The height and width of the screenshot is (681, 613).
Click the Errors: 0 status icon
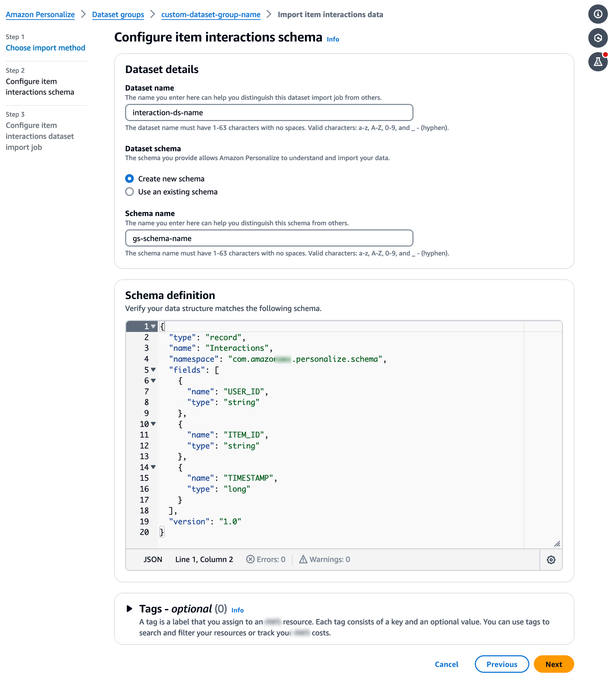click(x=251, y=559)
